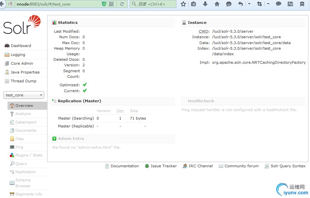Open the Documents core menu item
This screenshot has height=198, width=310.
pos(26,130)
